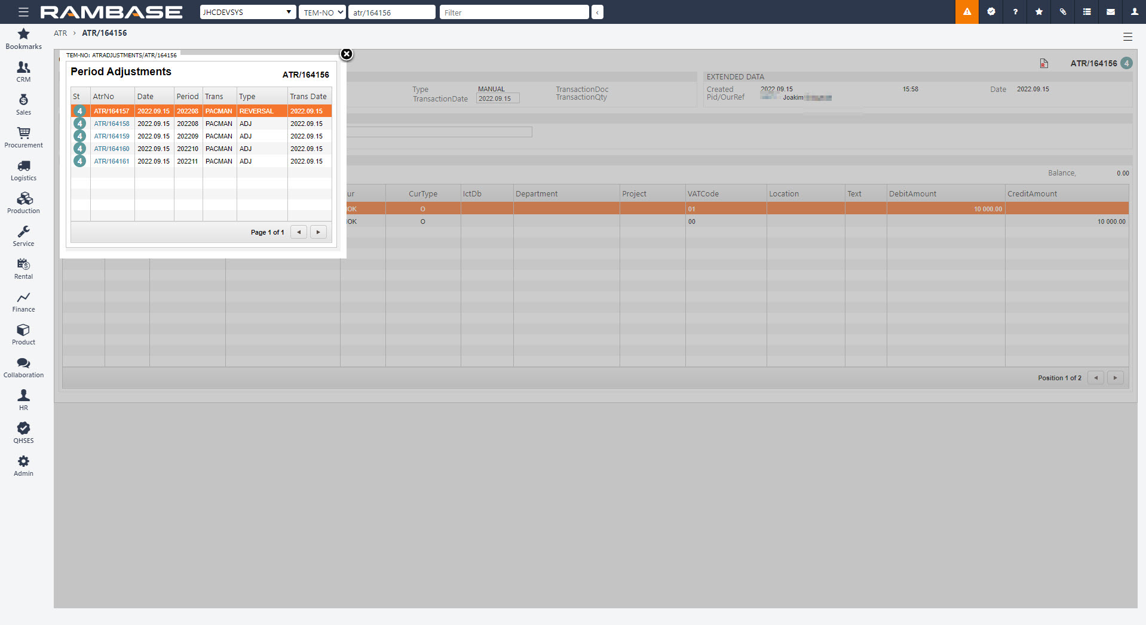Go to next page in Period Adjustments
1146x625 pixels.
tap(318, 232)
